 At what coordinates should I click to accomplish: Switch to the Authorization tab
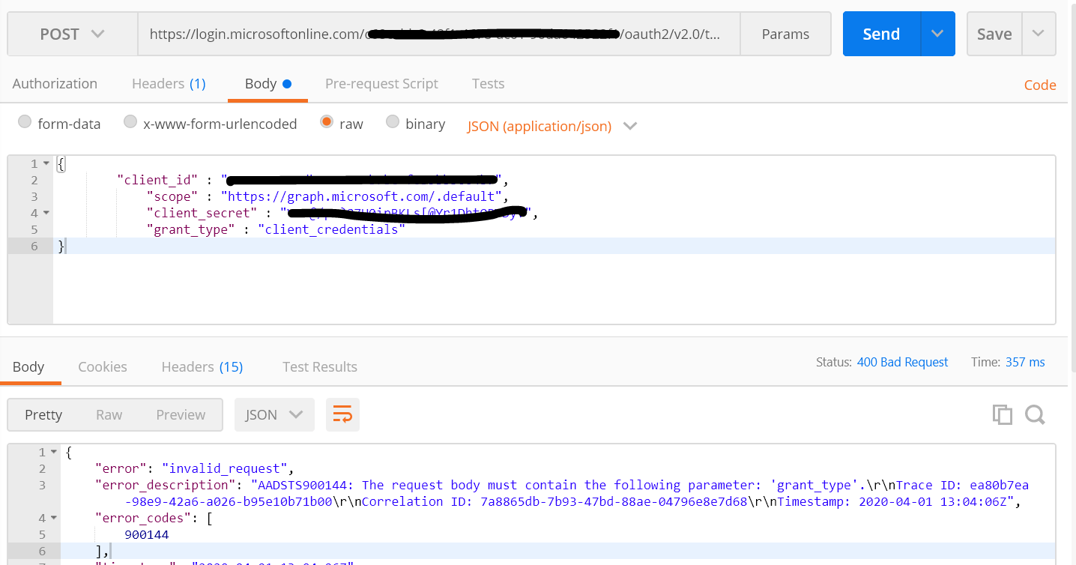coord(55,83)
